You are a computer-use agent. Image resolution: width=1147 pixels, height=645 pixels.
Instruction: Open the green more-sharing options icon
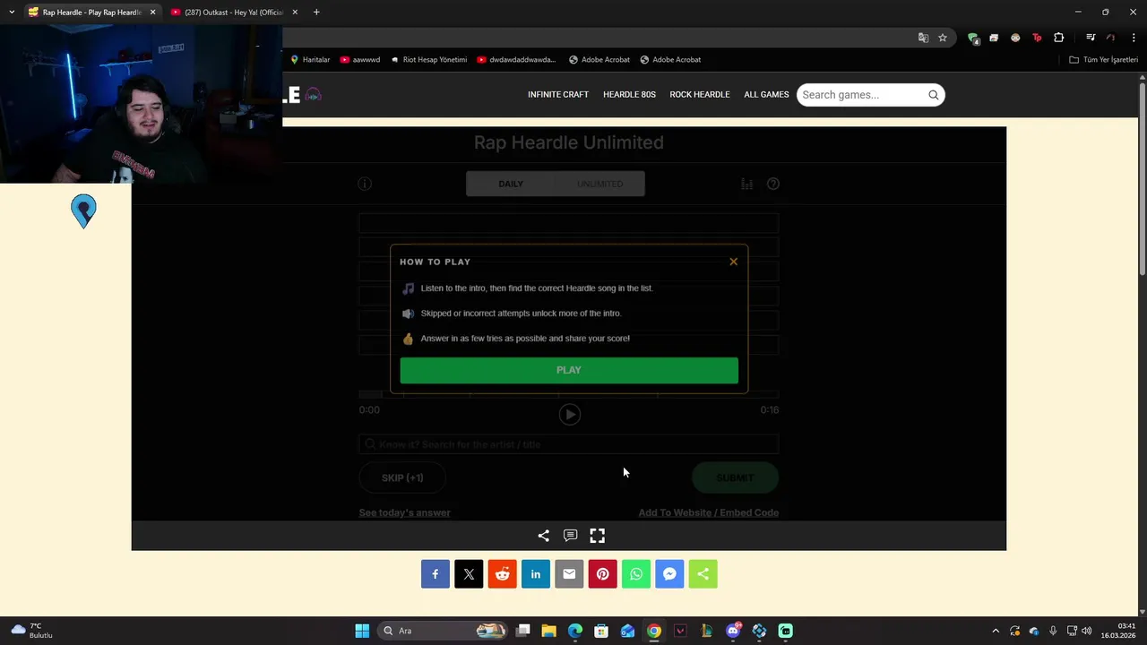pos(703,574)
